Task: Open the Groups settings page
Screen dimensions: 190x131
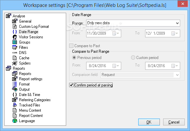Action: 25,42
